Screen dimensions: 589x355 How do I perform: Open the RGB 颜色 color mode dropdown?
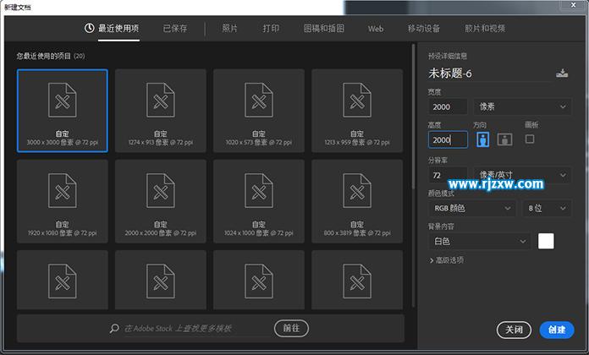click(472, 208)
